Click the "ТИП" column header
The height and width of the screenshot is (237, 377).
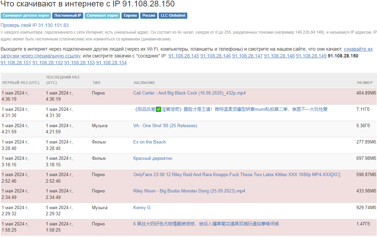coord(96,83)
